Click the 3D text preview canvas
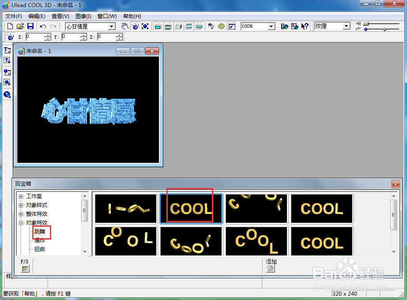 pos(88,110)
